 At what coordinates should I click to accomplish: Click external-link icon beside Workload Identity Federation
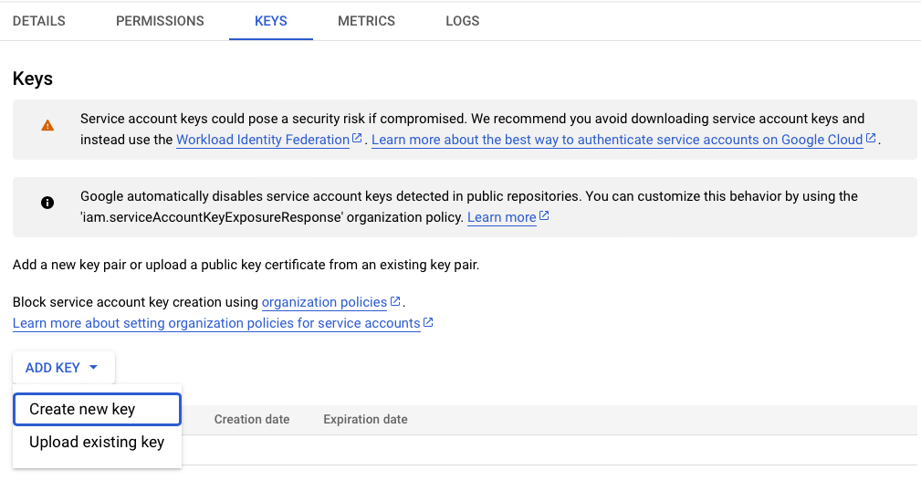[x=357, y=138]
